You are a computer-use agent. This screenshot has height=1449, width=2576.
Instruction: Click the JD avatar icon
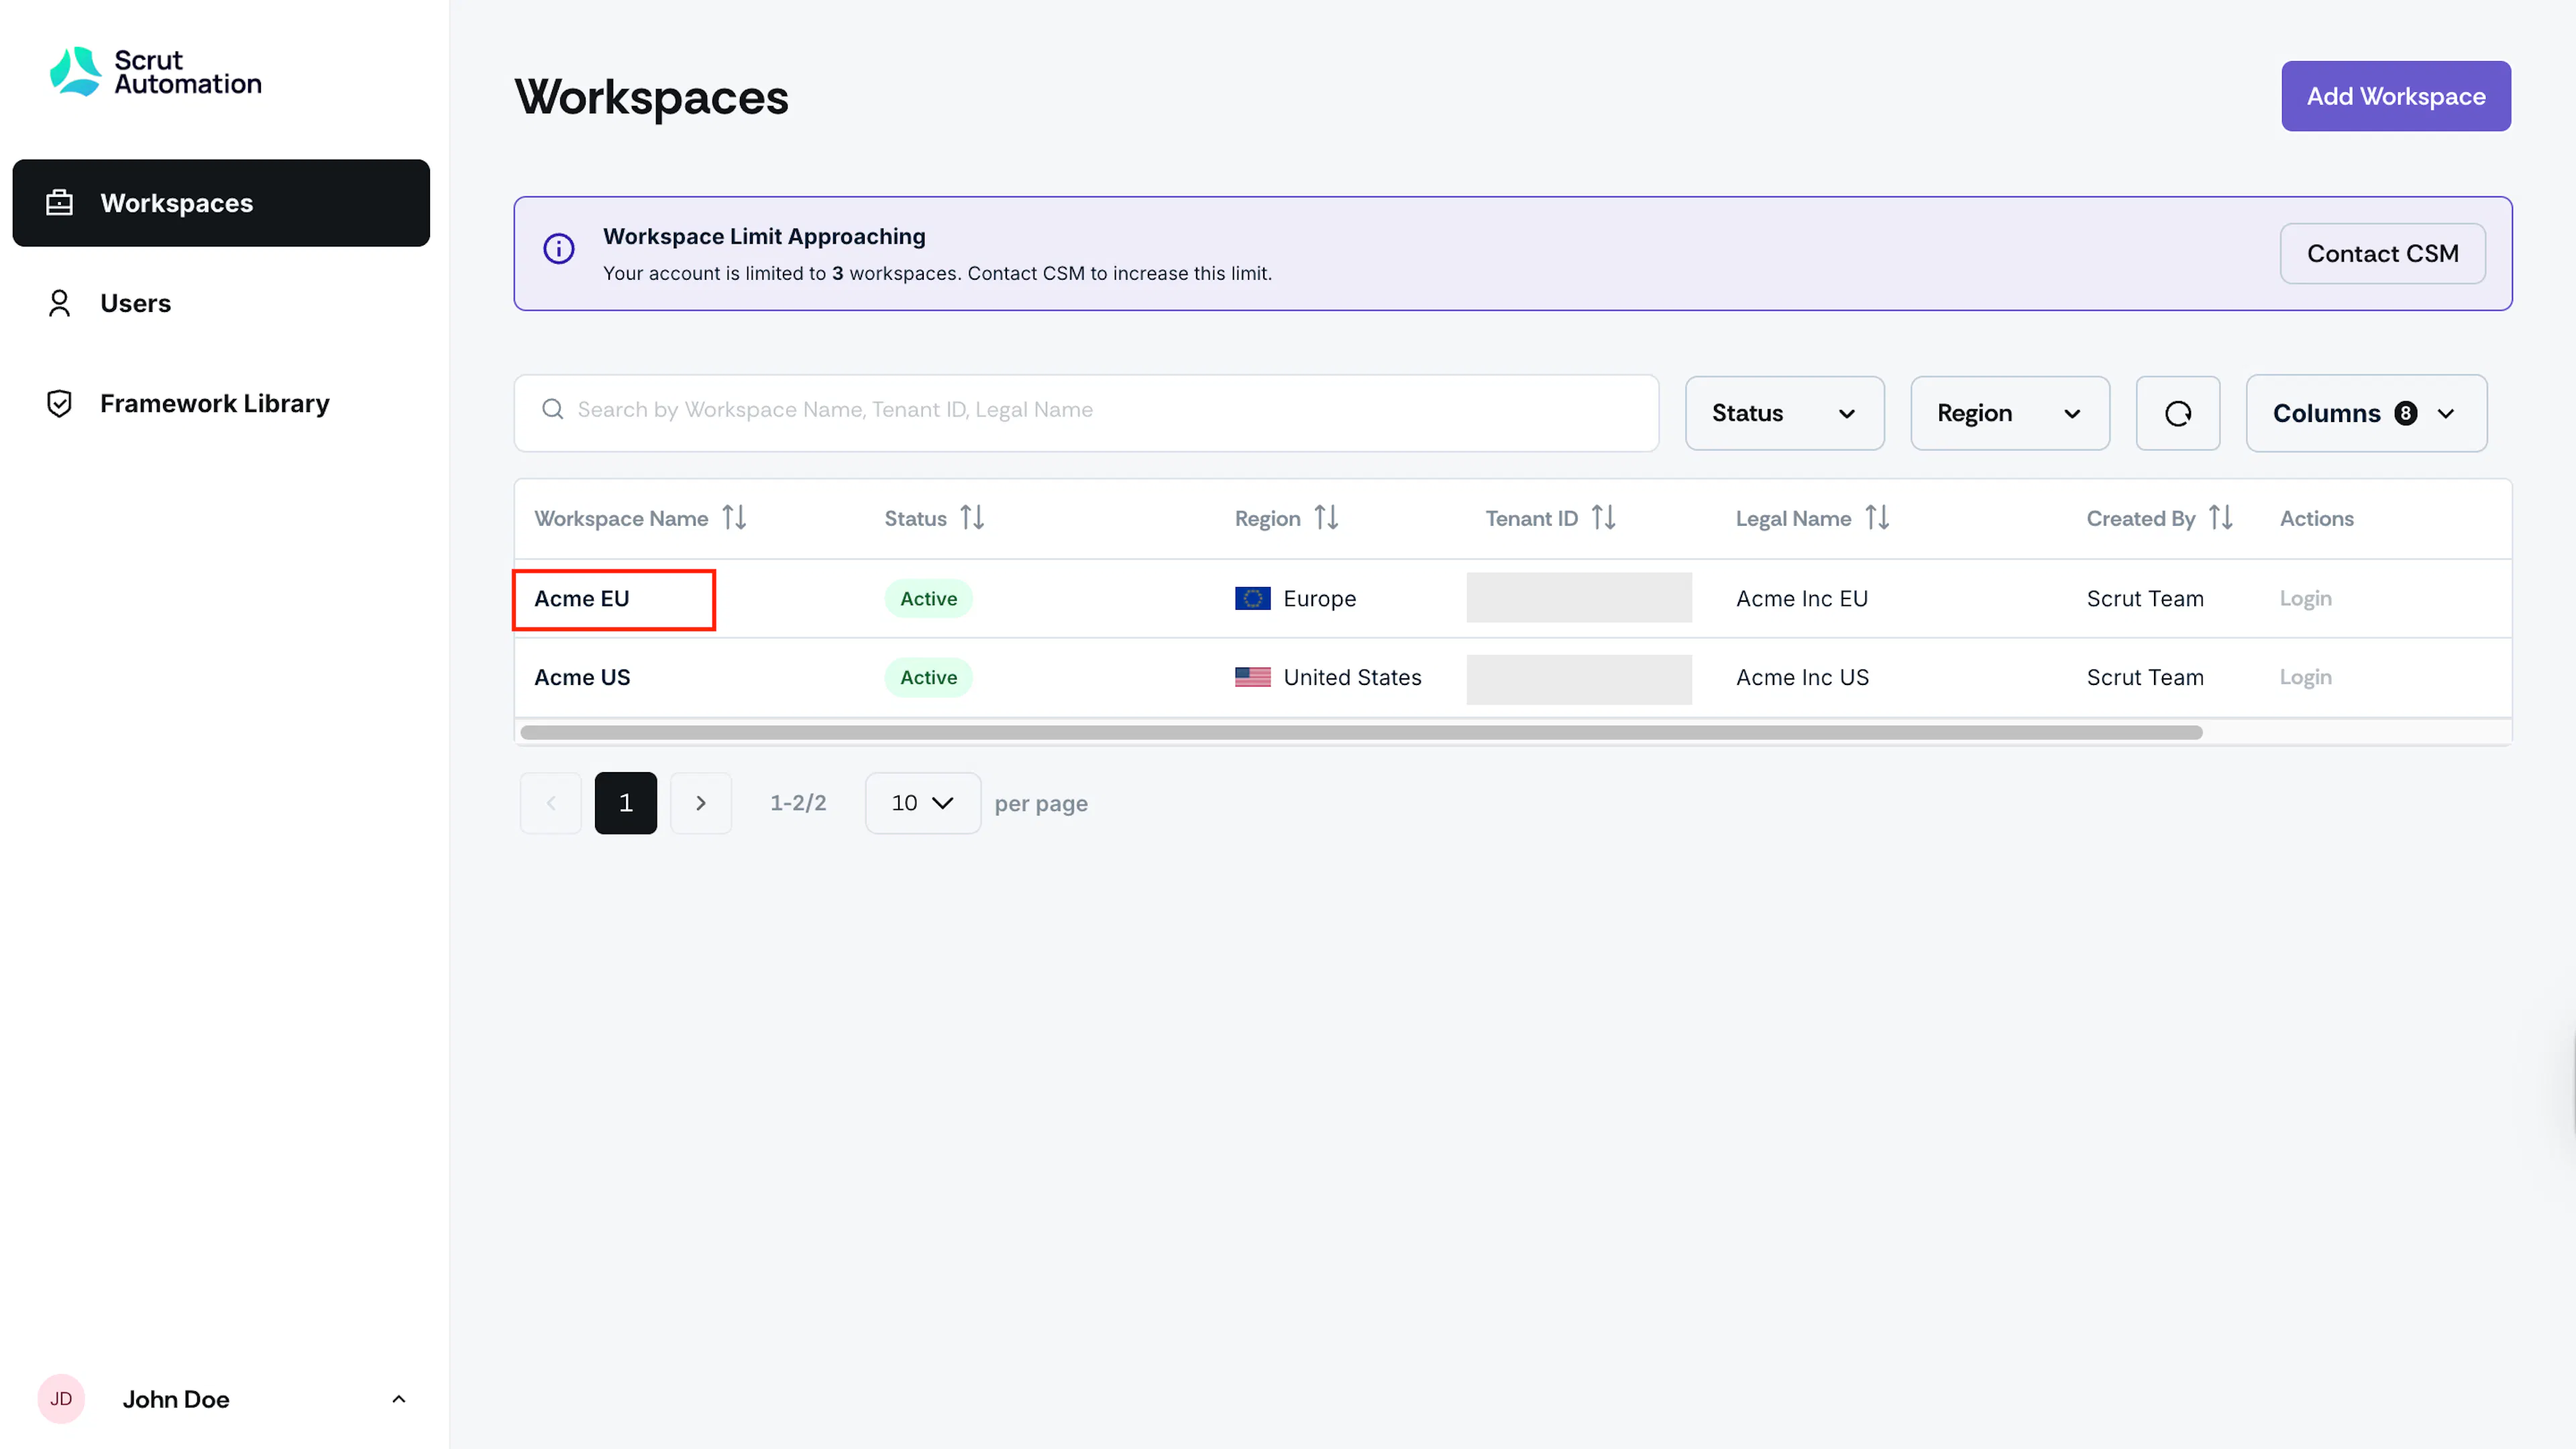61,1399
